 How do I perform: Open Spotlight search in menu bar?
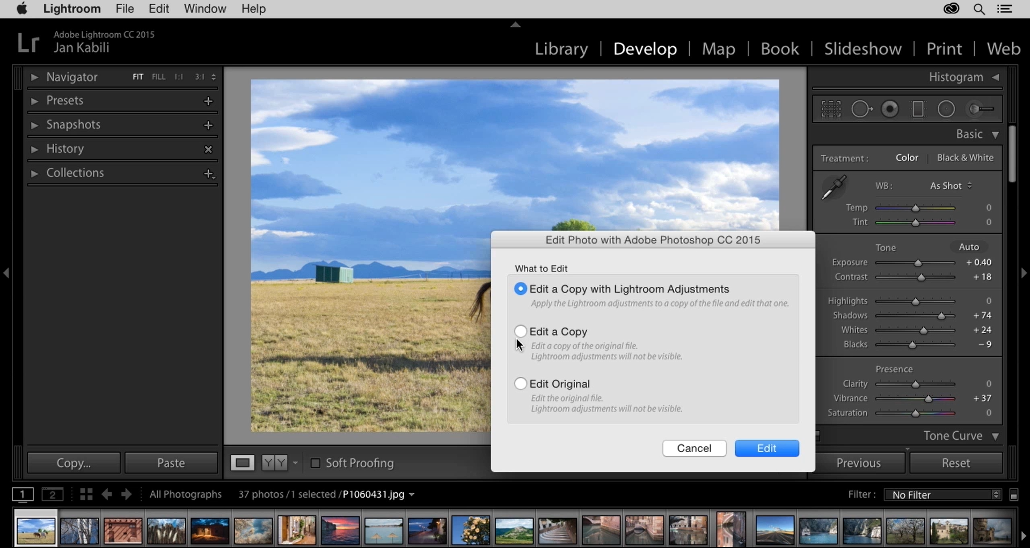(x=979, y=9)
